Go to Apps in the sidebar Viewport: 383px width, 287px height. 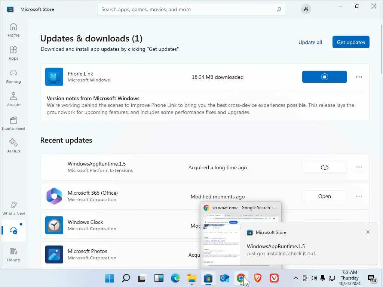tap(13, 53)
